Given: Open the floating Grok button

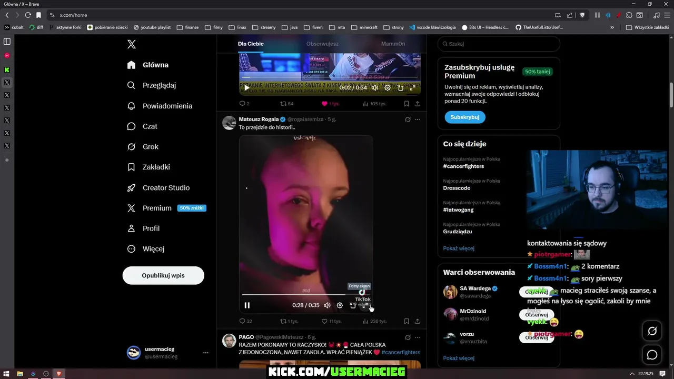Looking at the screenshot, I should (x=652, y=331).
